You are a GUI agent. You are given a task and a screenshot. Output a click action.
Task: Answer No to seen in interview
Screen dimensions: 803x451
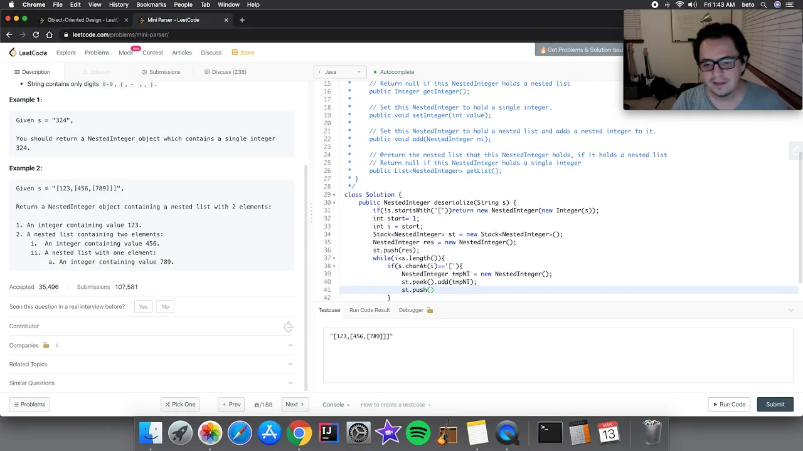coord(165,306)
